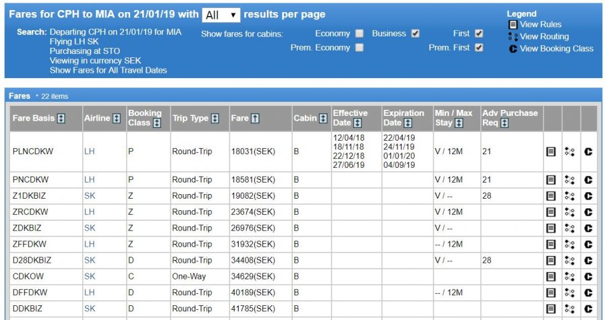Show routing for the CDKOW fare
This screenshot has width=607, height=320.
[570, 276]
